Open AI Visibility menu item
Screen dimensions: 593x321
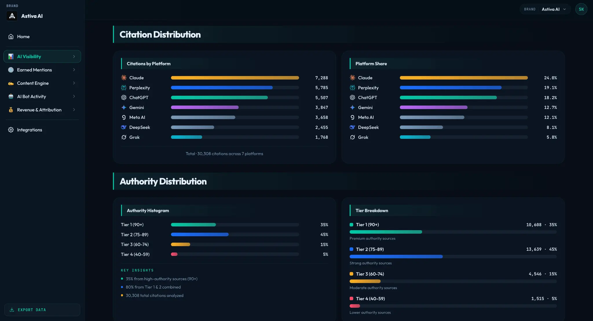tap(42, 56)
